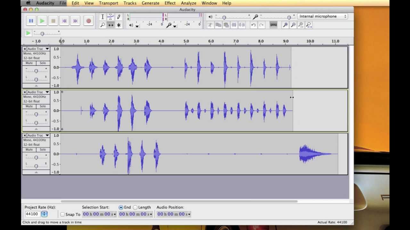Select the Draw pencil tool
Image resolution: width=410 pixels, height=230 pixels.
[119, 17]
